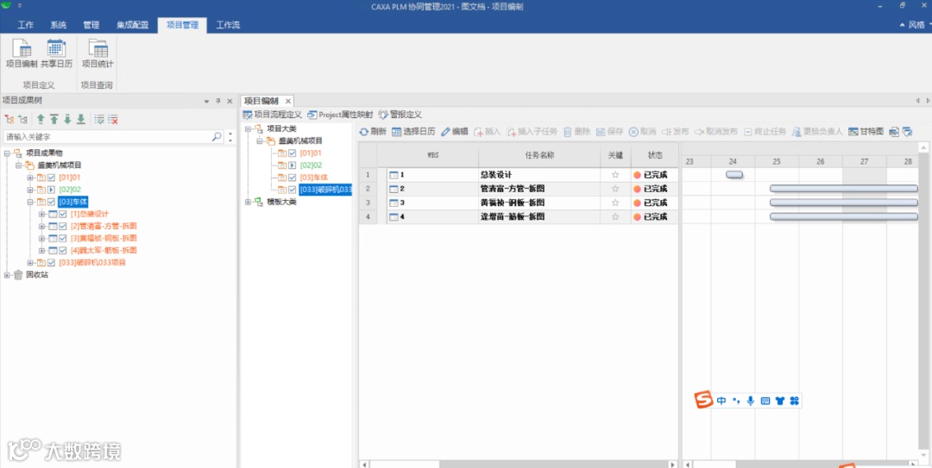Viewport: 932px width, 468px height.
Task: Click the last icon in the task toolbar
Action: click(x=908, y=131)
